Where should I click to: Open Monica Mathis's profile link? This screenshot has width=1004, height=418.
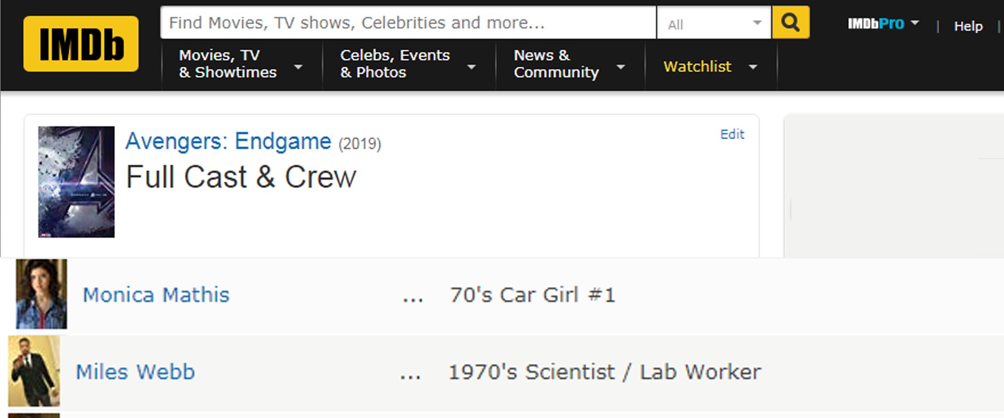click(x=156, y=295)
